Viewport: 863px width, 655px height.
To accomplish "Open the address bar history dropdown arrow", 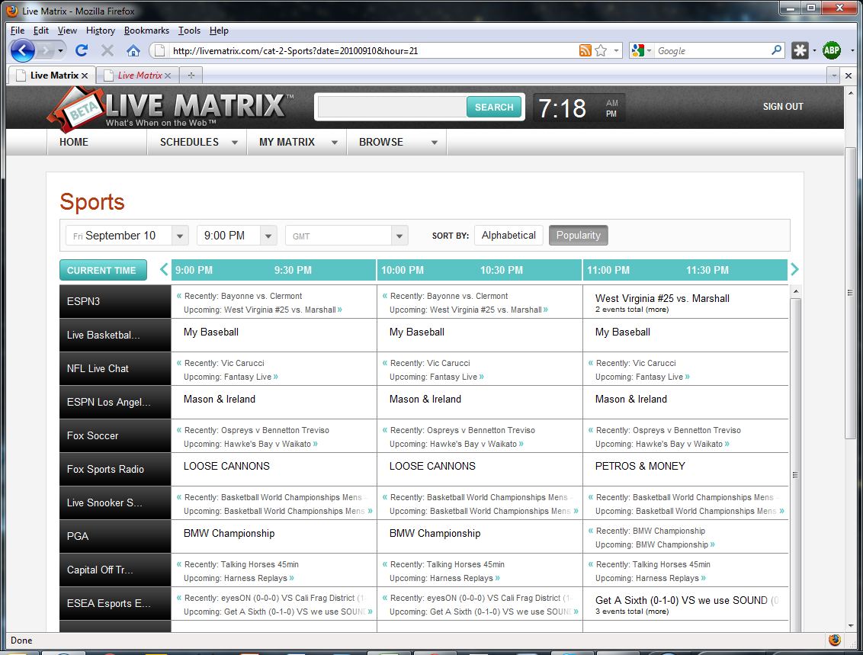I will 616,50.
